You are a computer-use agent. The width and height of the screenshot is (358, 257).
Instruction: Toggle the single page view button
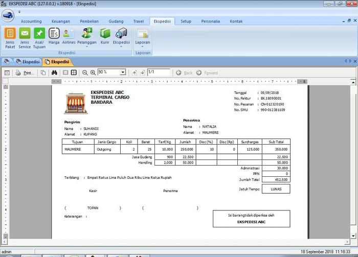tap(65, 73)
